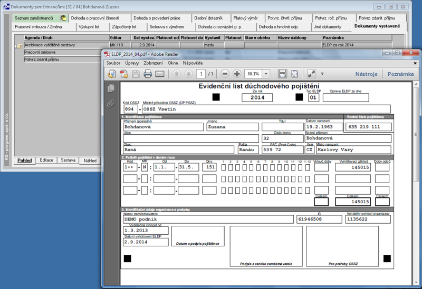This screenshot has width=422, height=289.
Task: Click the scrollbar down arrow in Adobe Reader
Action: point(416,283)
